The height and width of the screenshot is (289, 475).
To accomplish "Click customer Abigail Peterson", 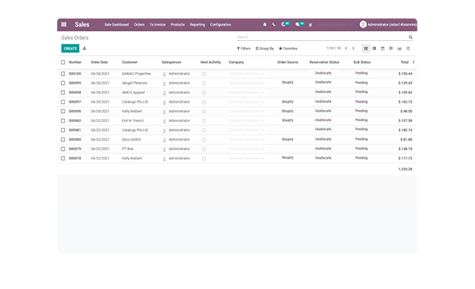I will [134, 83].
